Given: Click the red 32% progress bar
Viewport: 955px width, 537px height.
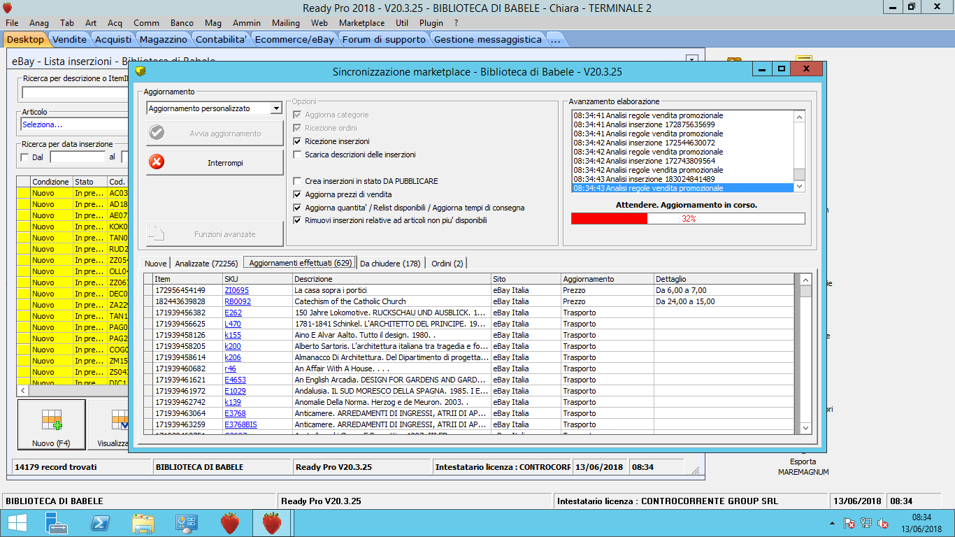Looking at the screenshot, I should point(688,219).
